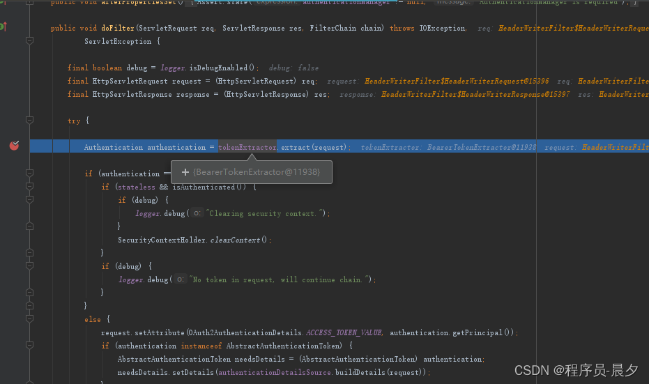The height and width of the screenshot is (384, 649).
Task: Click request.setAttribute call
Action: [x=143, y=332]
